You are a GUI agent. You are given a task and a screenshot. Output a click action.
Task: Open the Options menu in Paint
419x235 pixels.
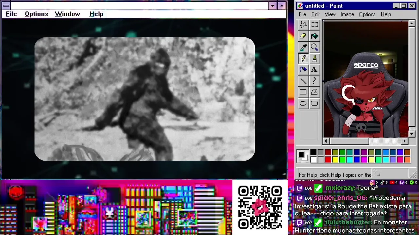pos(367,14)
